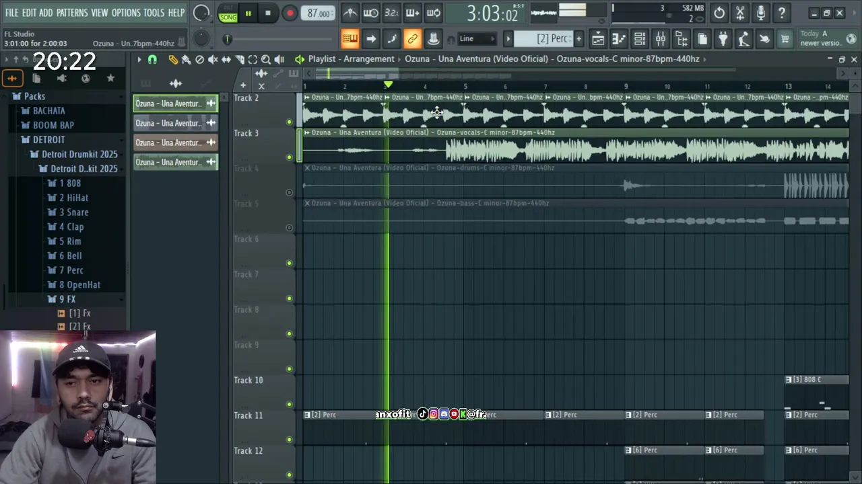Toggle the metronome
This screenshot has height=484, width=862.
tap(350, 13)
